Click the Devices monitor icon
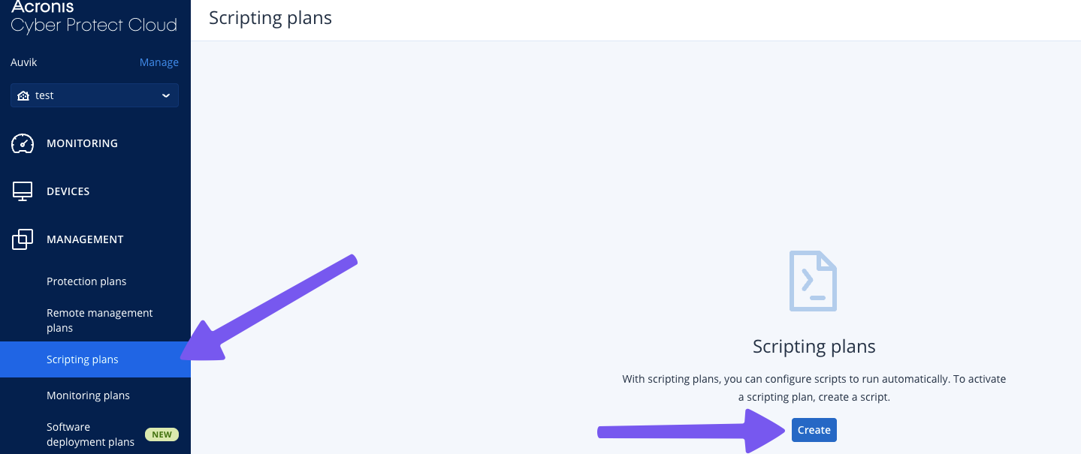 click(x=23, y=191)
